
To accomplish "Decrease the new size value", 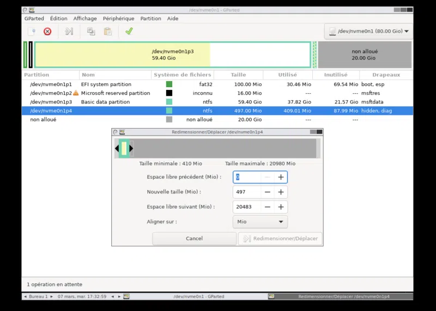I will pos(267,192).
